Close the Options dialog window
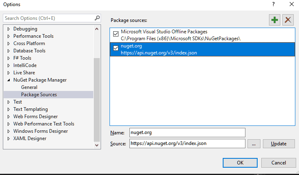Screen dimensions: 299x175 click(x=292, y=4)
